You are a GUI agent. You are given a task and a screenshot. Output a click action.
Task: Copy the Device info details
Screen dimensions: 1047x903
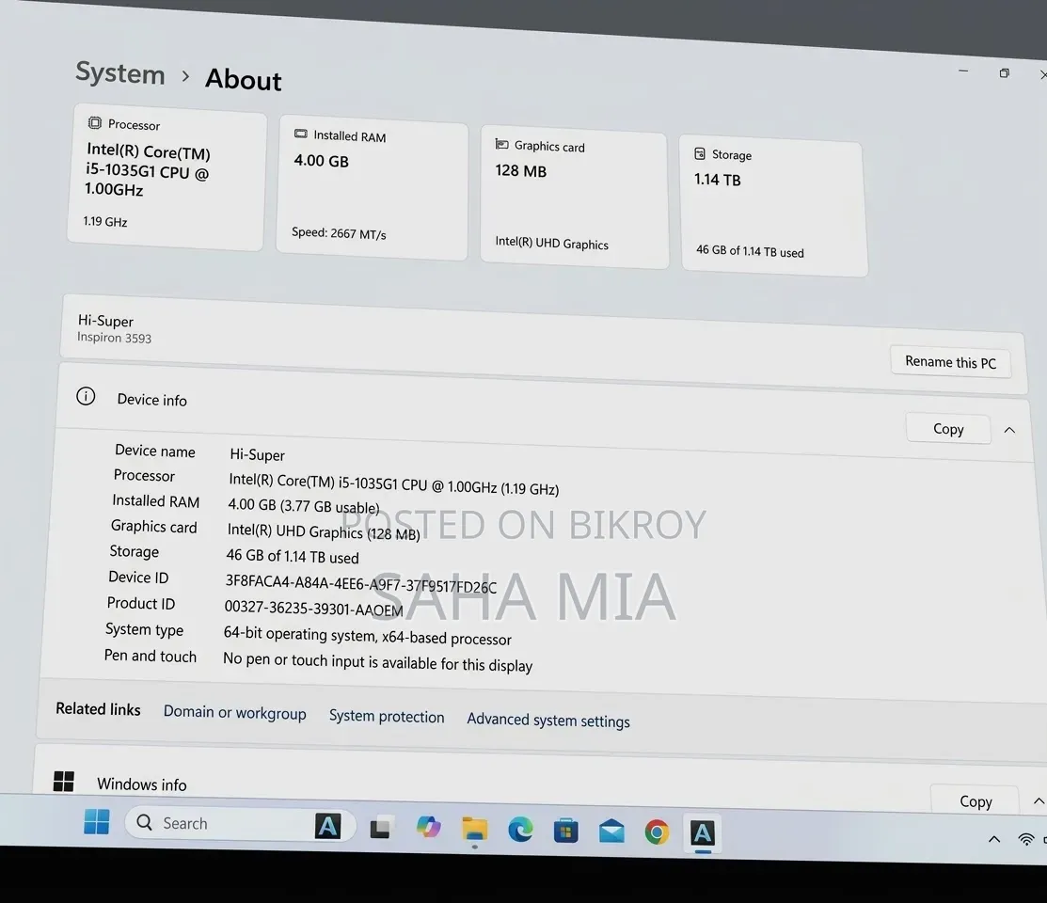948,429
